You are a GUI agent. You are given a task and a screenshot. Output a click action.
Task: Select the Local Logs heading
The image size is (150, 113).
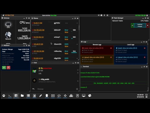131,45
